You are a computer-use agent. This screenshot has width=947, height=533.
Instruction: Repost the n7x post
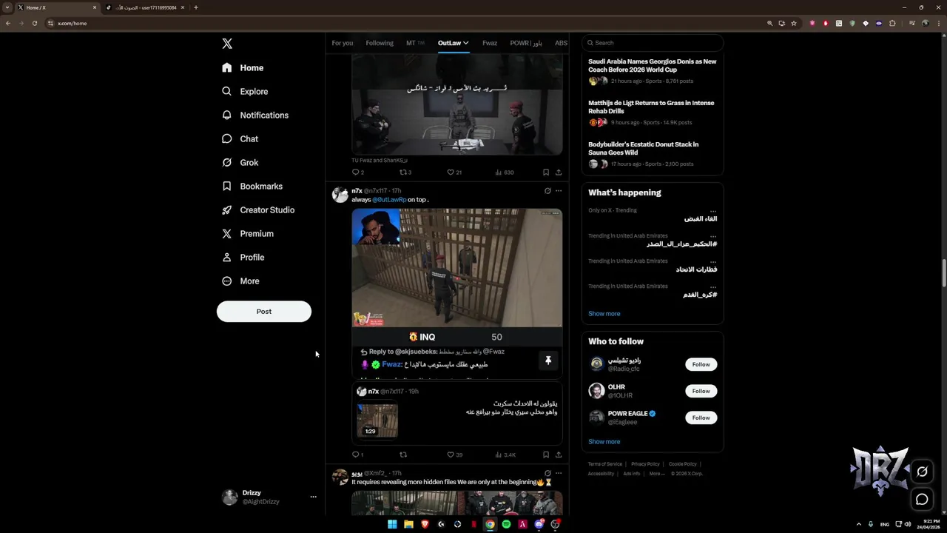[x=403, y=455]
